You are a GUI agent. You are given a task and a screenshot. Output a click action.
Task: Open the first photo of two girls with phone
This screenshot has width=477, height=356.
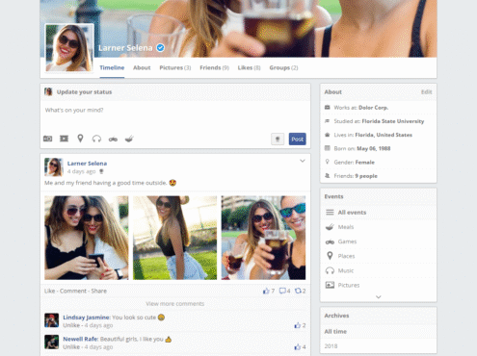[x=87, y=238]
